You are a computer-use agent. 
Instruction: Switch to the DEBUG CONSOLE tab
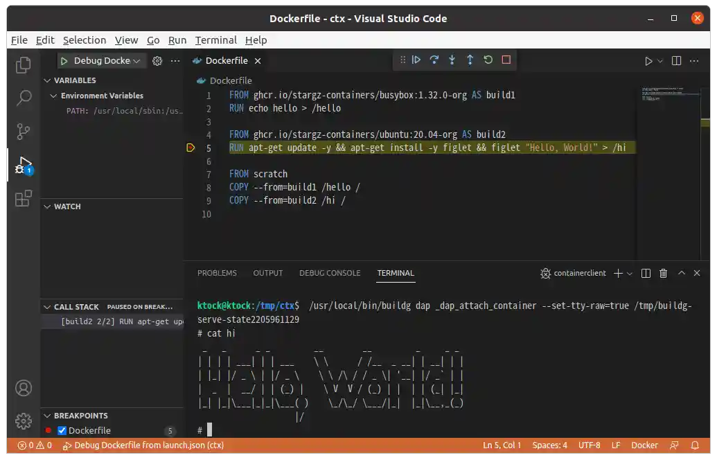pyautogui.click(x=330, y=273)
